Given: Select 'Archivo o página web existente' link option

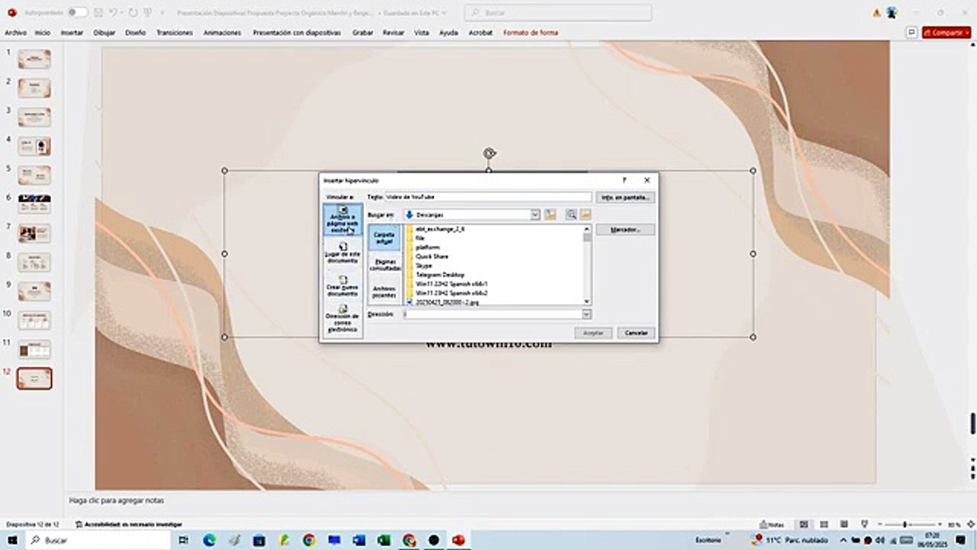Looking at the screenshot, I should [343, 218].
